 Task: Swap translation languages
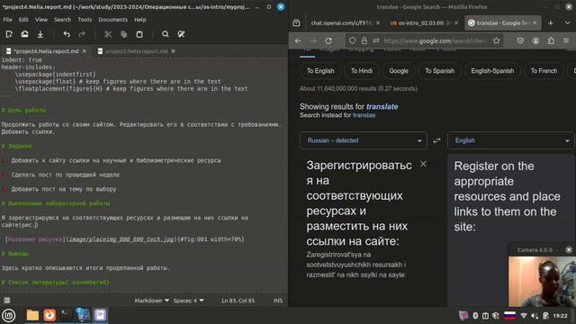tap(436, 140)
